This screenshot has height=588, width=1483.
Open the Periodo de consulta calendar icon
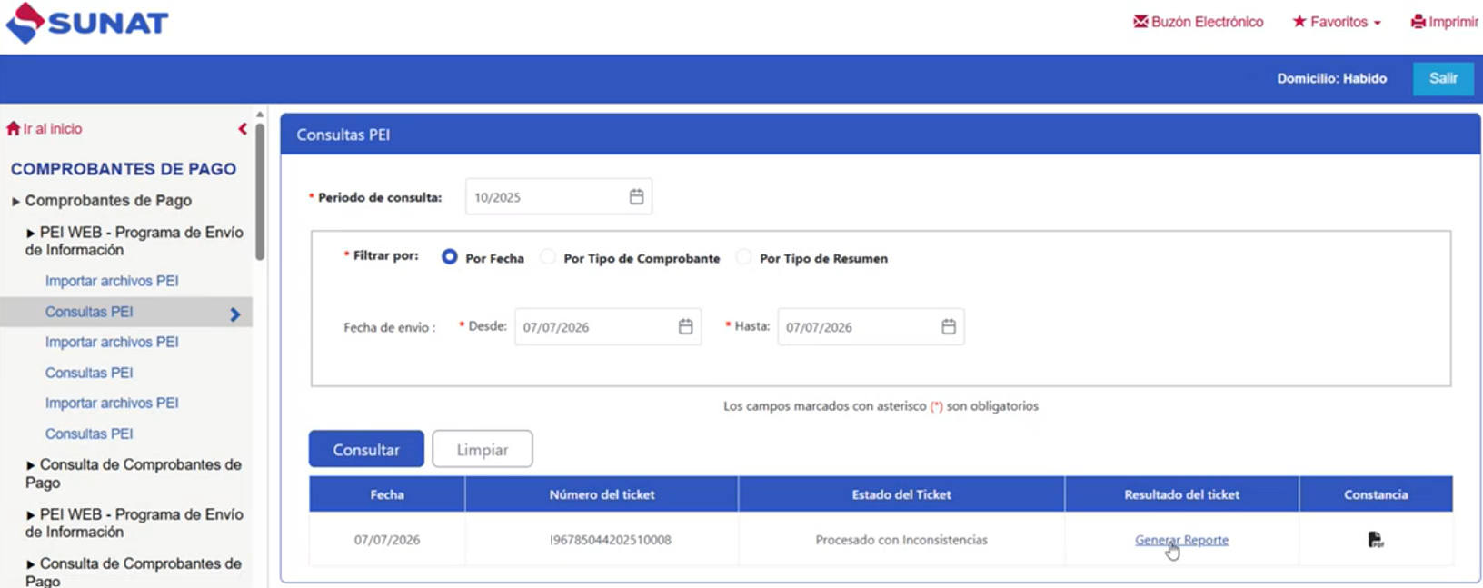636,196
